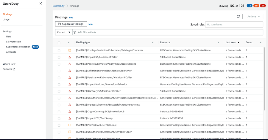
Task: Check the Exfiltration:IAMUser/AnomalousBehavior row
Action: point(59,71)
